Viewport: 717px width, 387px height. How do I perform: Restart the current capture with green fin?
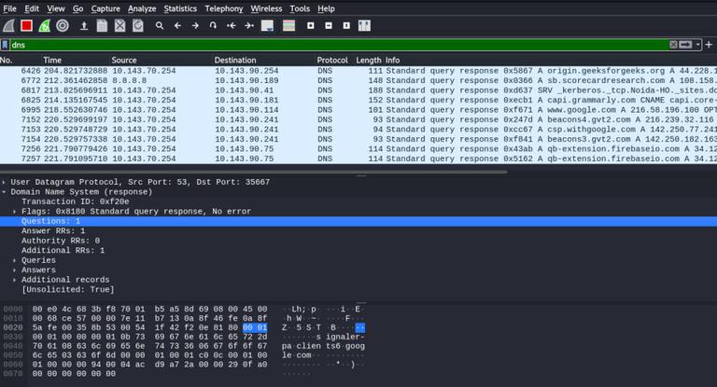point(45,26)
